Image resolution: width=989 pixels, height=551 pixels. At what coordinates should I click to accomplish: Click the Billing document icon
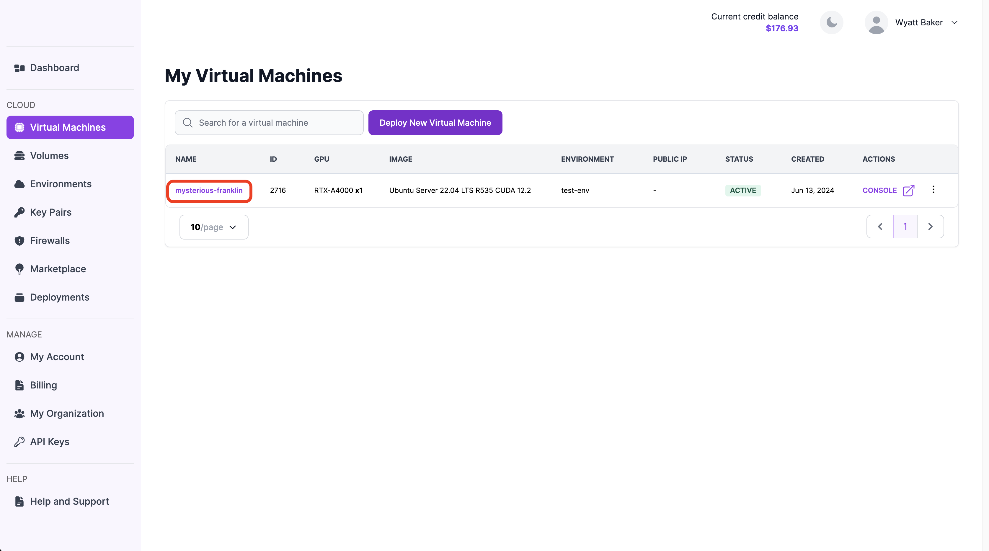point(19,386)
